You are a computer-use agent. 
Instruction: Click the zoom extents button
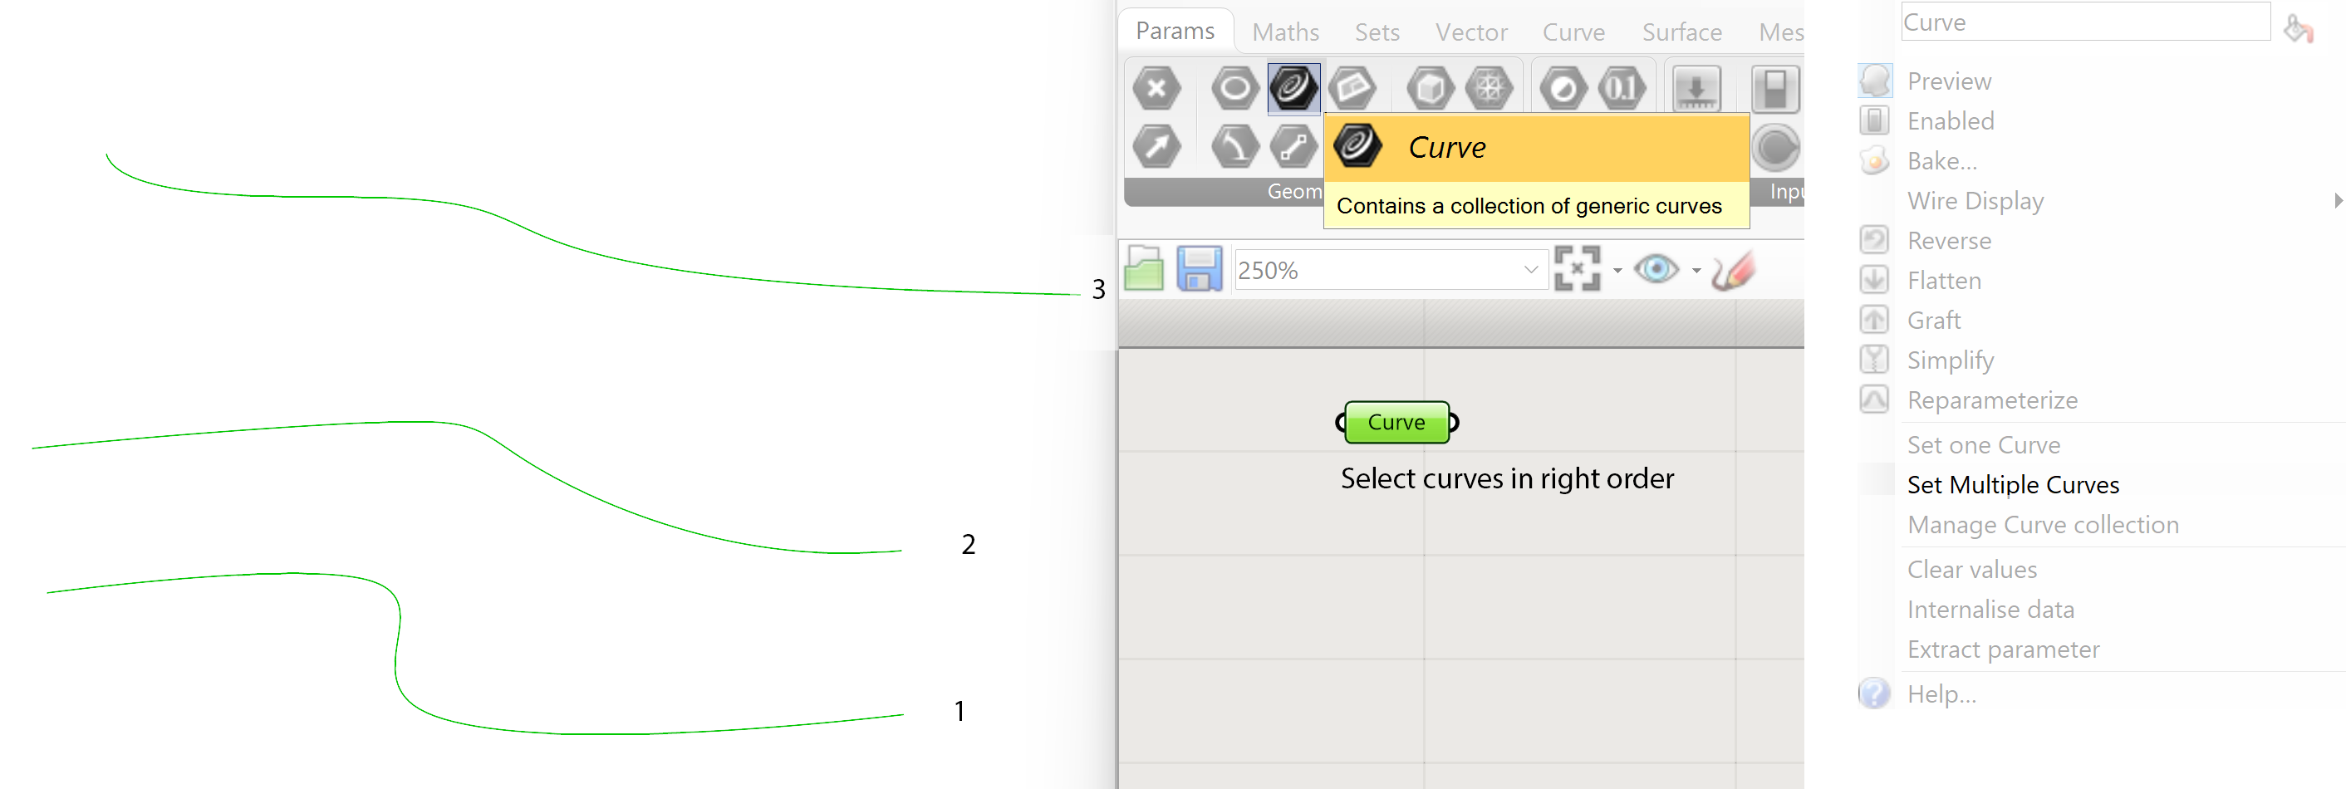1580,268
